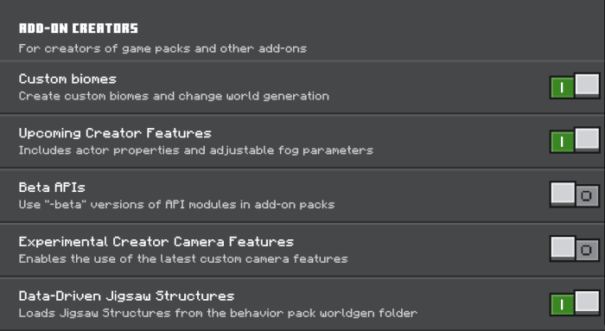Viewport: 605px width, 331px height.
Task: Click the gray O symbol on Beta APIs switch
Action: (x=587, y=196)
